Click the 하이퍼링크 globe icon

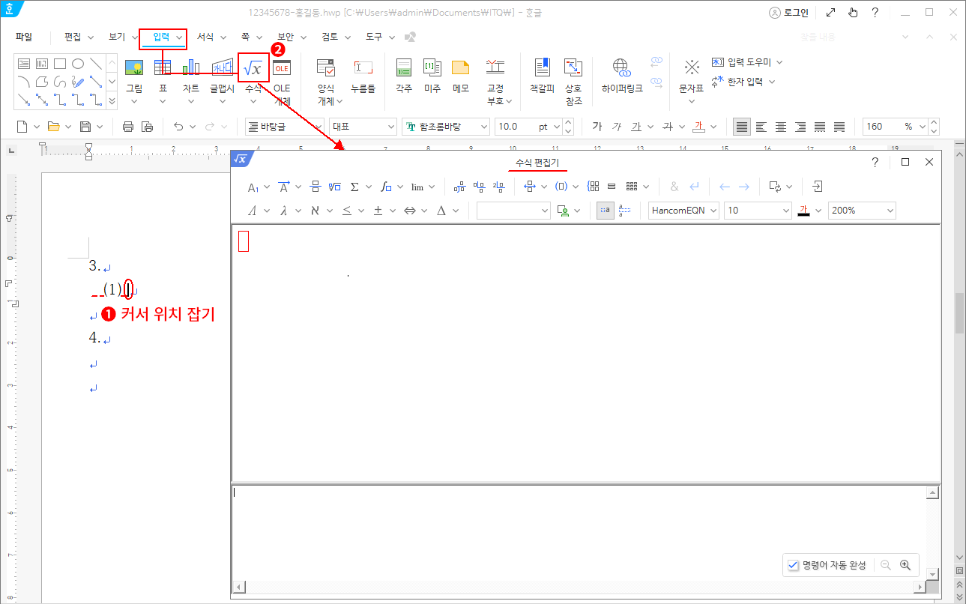click(x=621, y=68)
